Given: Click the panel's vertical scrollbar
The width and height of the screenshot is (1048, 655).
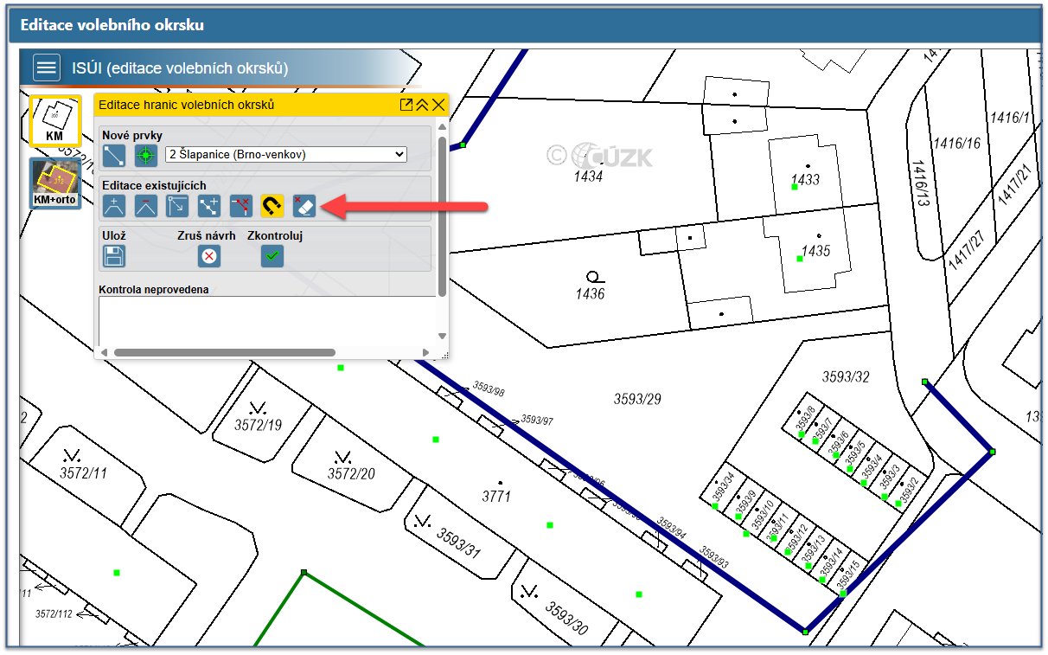Looking at the screenshot, I should (x=443, y=216).
